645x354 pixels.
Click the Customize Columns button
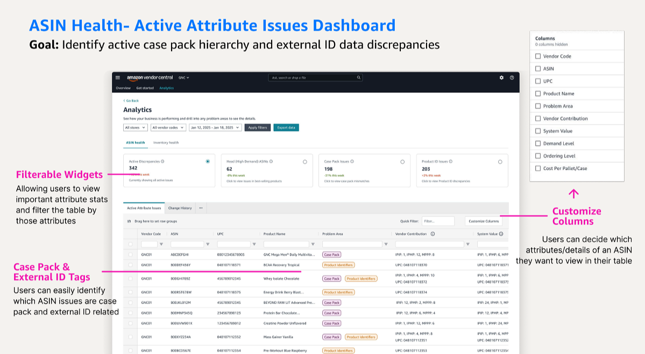pyautogui.click(x=484, y=221)
